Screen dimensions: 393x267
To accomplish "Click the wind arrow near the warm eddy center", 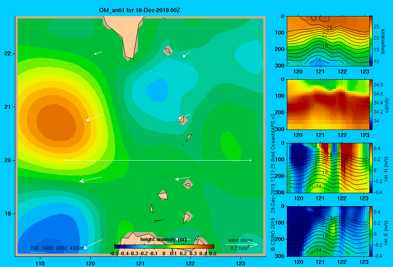I will 94,117.
